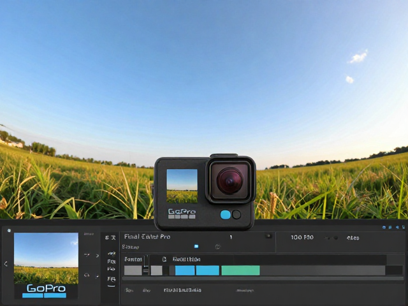Select the first gray clip in the timeline
The height and width of the screenshot is (306, 408).
133,270
